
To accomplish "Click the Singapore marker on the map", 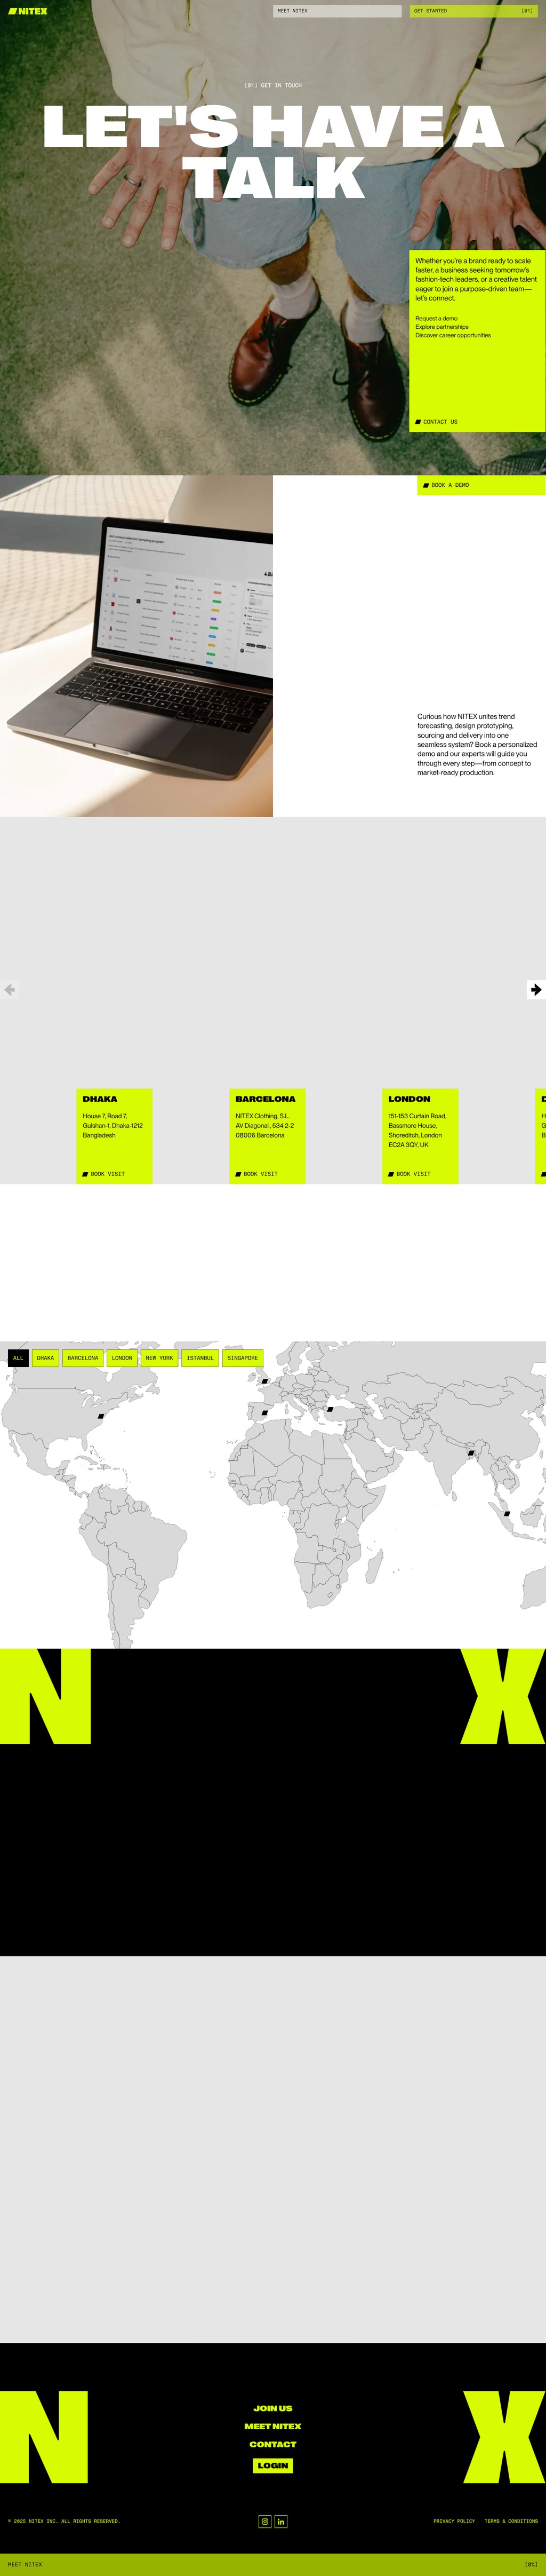I will 507,1514.
